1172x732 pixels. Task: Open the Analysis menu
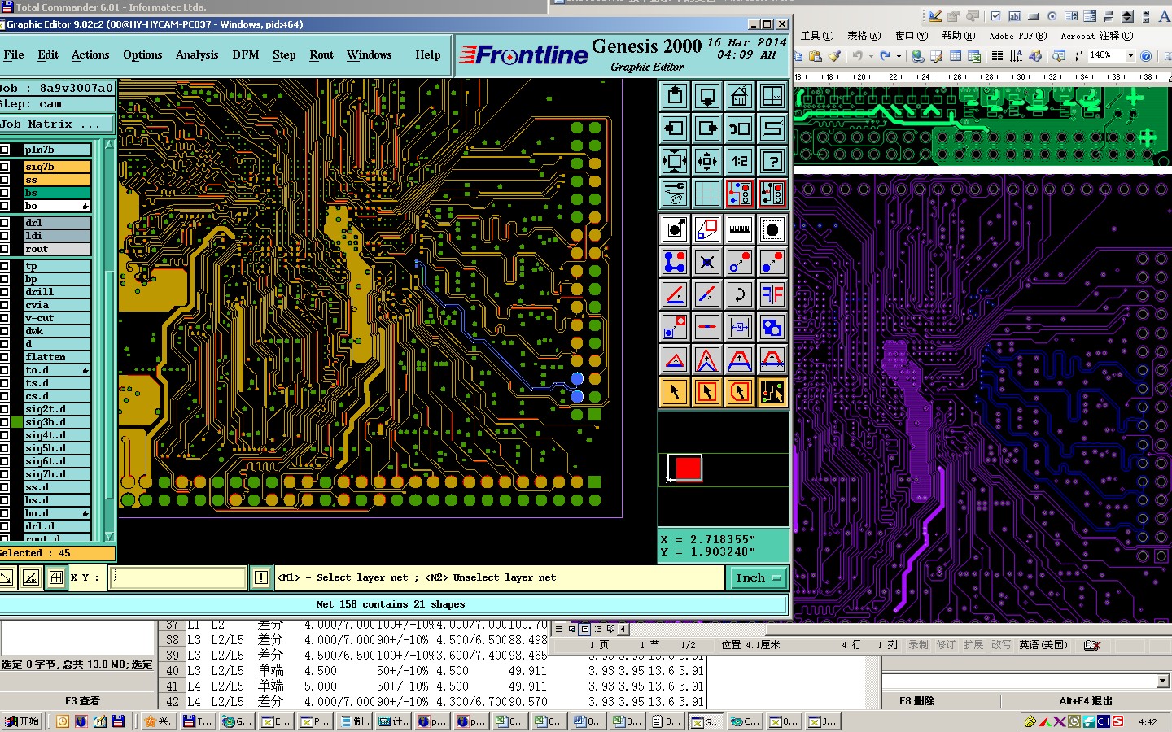[197, 55]
